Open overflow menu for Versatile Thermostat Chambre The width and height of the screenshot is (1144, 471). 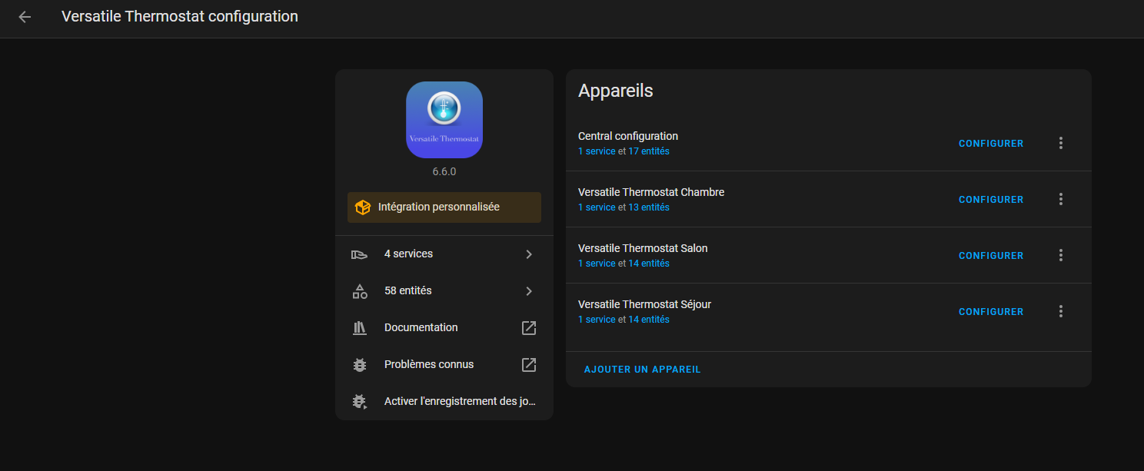[1061, 199]
